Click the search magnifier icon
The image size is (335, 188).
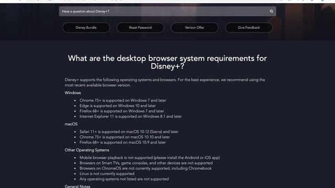pos(271,11)
